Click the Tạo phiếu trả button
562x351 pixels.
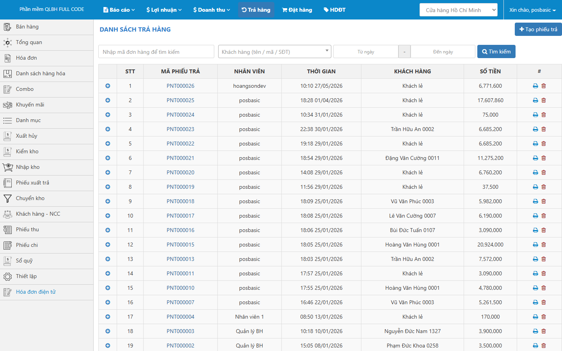click(538, 29)
